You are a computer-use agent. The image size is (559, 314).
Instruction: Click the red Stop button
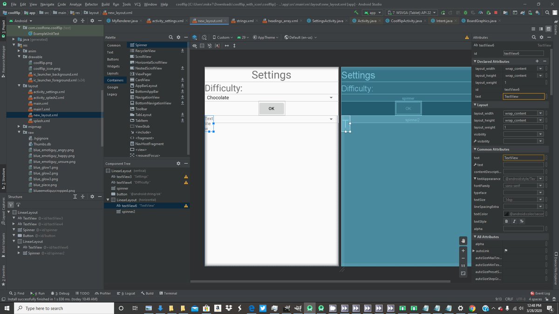point(496,13)
